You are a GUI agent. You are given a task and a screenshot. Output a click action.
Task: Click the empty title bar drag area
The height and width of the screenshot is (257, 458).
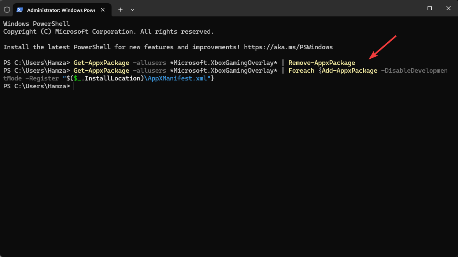[267, 8]
